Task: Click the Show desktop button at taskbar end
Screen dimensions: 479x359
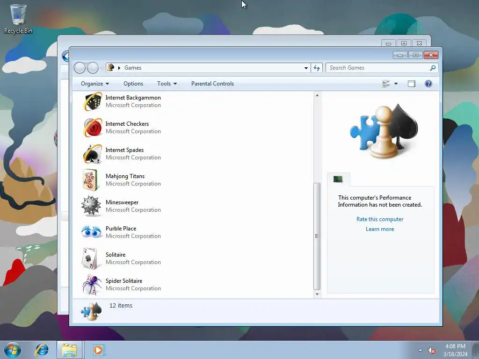Action: (x=476, y=350)
